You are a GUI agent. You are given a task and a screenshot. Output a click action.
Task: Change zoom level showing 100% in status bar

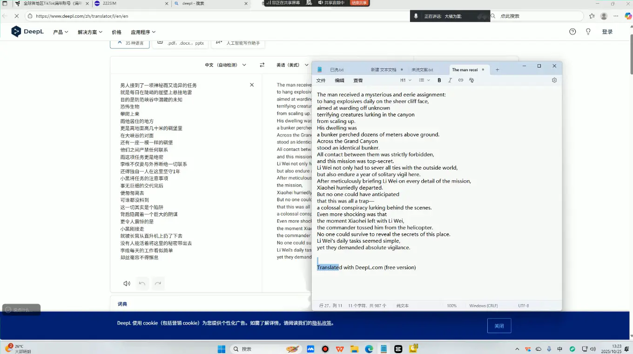pos(451,306)
